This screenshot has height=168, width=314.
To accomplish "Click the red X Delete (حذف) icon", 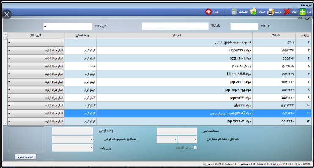I will point(287,12).
